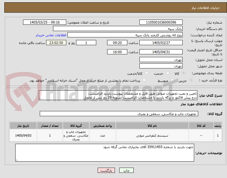Image resolution: width=227 pixels, height=178 pixels.
Task: Click the گروه کالا column header in table
Action: point(76,126)
